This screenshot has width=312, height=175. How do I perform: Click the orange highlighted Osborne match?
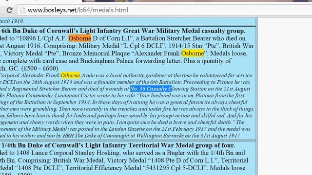coord(80,38)
